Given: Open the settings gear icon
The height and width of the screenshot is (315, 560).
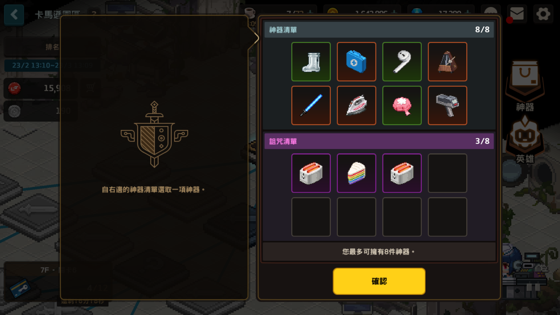Looking at the screenshot, I should [543, 14].
